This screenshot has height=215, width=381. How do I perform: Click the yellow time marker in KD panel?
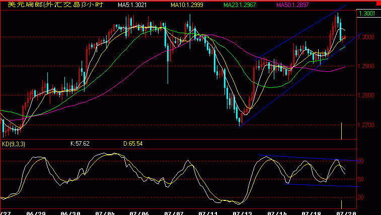tap(341, 204)
